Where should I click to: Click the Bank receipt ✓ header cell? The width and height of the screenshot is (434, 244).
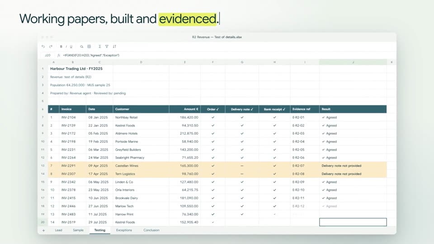pyautogui.click(x=274, y=109)
